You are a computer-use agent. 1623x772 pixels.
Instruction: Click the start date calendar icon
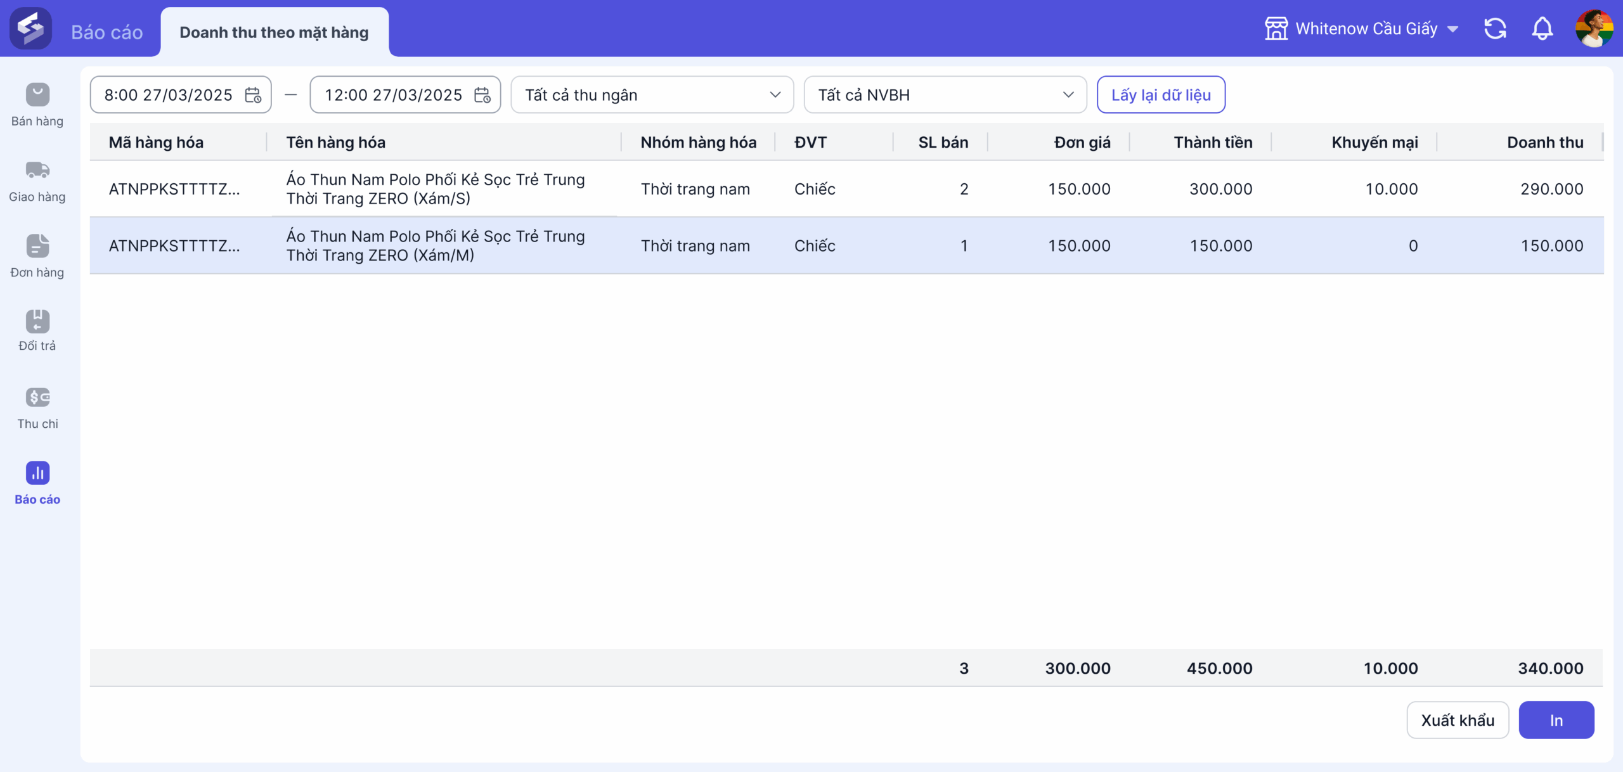point(253,95)
